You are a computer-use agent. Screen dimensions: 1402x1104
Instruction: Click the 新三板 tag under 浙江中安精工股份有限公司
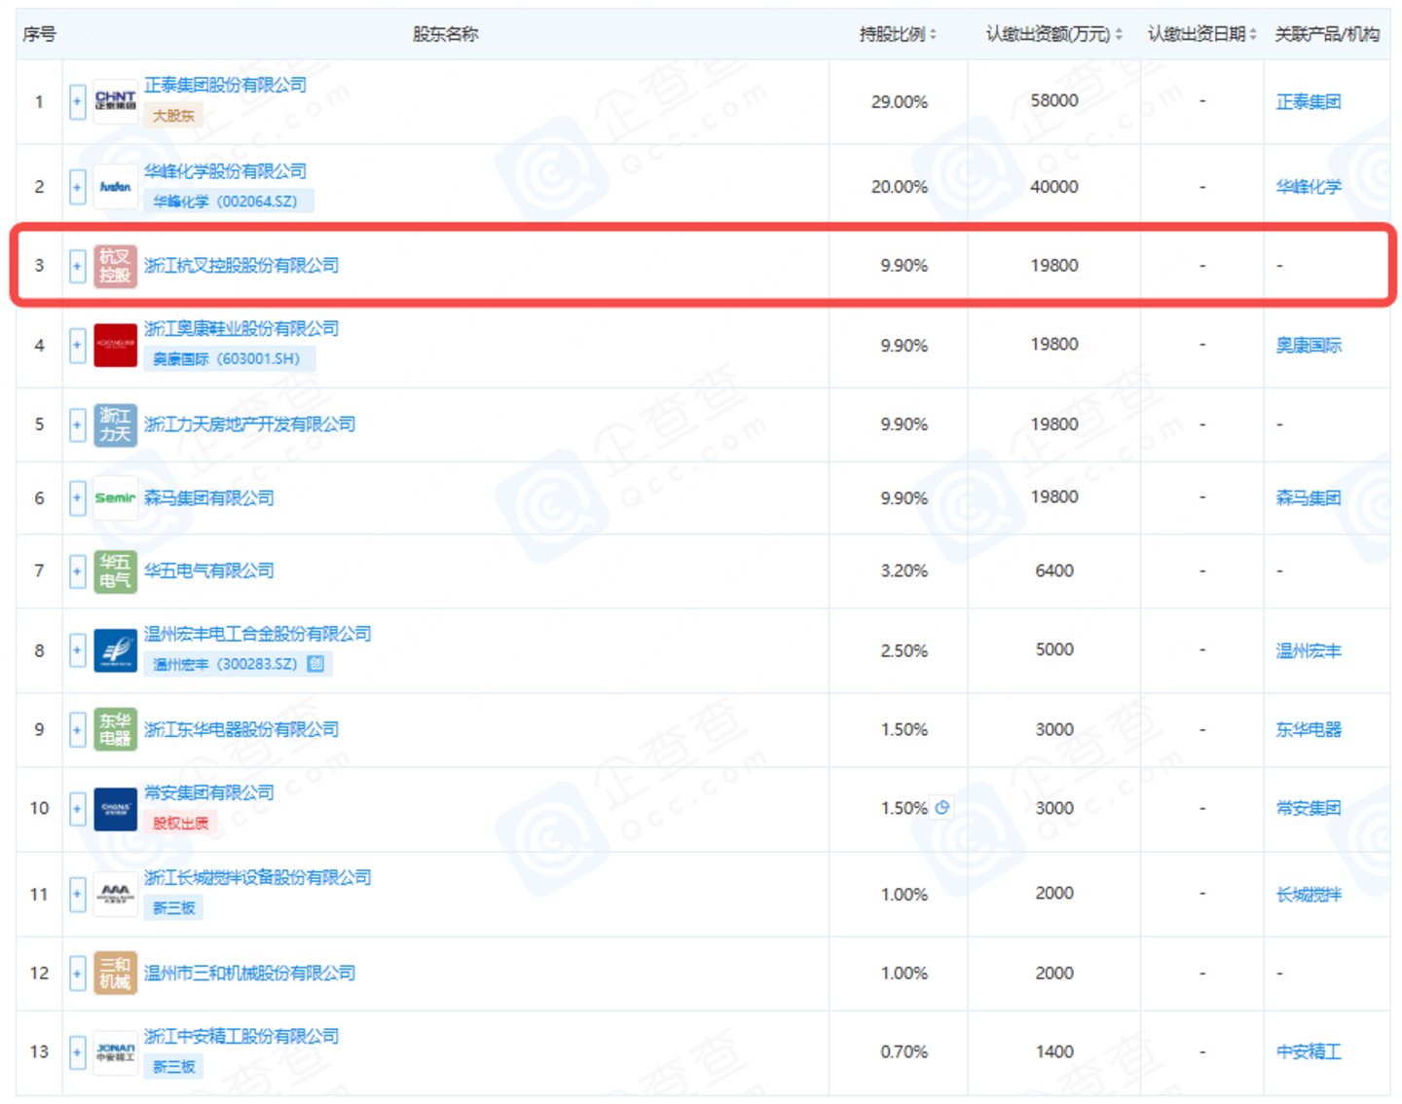coord(174,1067)
